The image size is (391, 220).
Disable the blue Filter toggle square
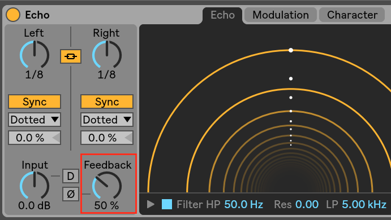pos(167,204)
